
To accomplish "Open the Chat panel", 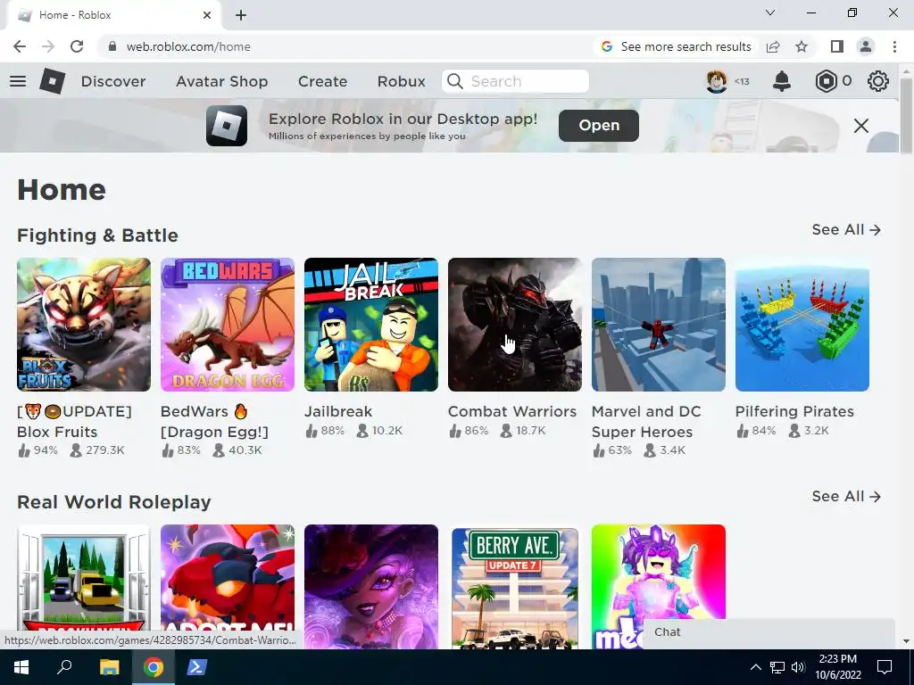I will (769, 632).
